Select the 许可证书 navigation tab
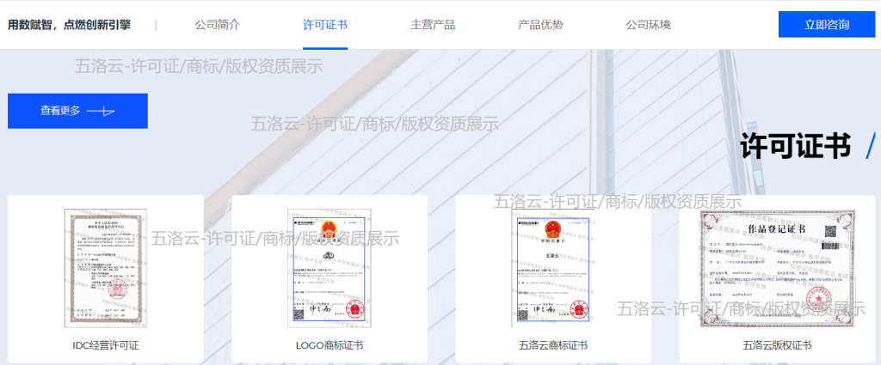Screen dimensions: 881x365 (325, 25)
